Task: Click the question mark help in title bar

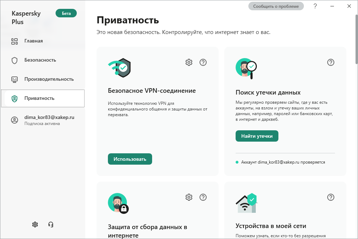Action: 315,6
